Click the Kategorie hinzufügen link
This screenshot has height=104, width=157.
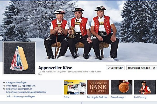[x=16, y=83]
